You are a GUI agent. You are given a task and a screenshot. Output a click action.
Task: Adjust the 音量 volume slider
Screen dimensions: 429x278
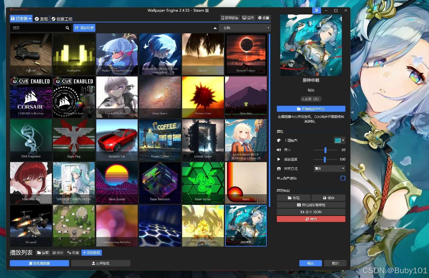coord(325,150)
